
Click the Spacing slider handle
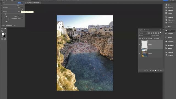[x=5, y=14]
